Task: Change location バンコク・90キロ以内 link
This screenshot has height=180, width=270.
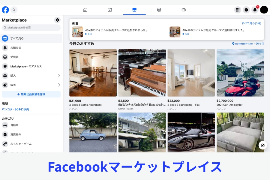Action: [15, 109]
